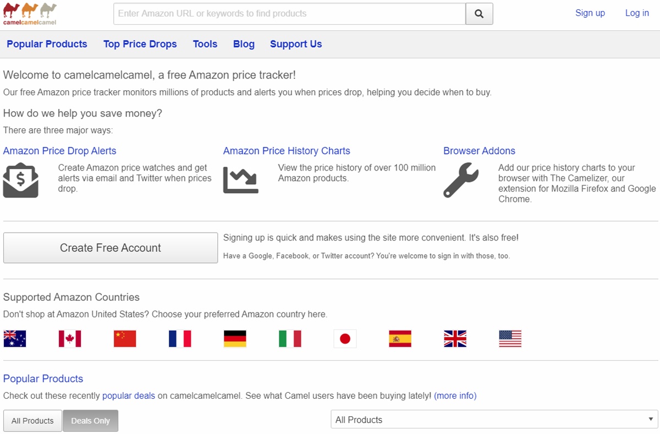Viewport: 660px width, 434px height.
Task: Pick the United Kingdom flag
Action: 455,339
